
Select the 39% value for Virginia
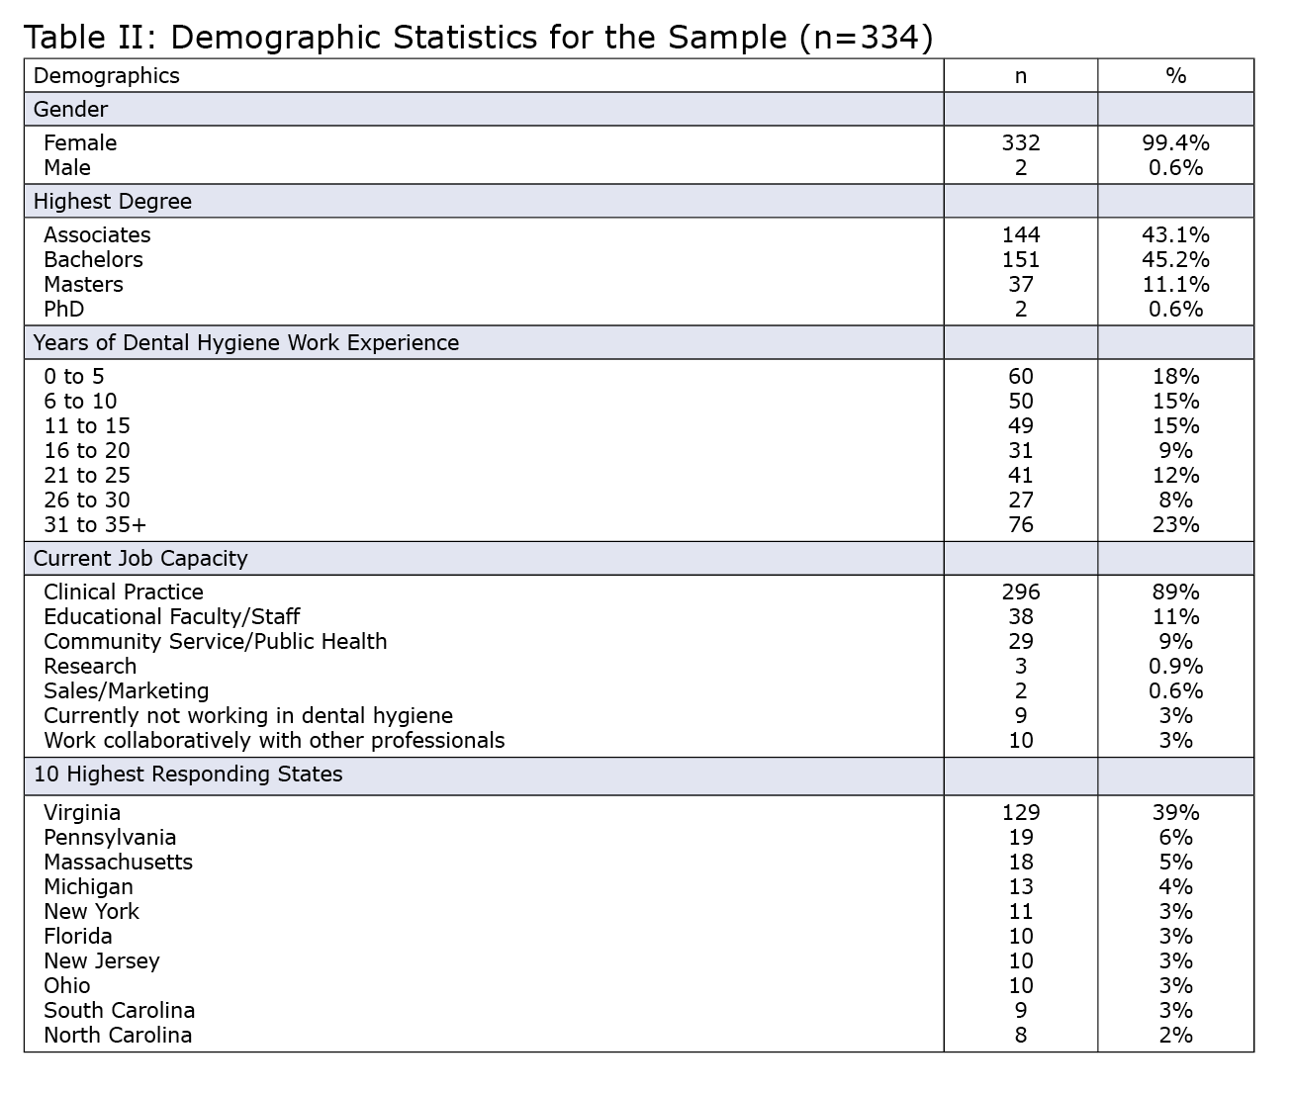click(1175, 813)
